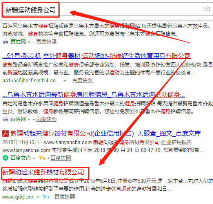Image resolution: width=213 pixels, height=204 pixels.
Task: Open 新疆好生活体育用品有限公司 result title
Action: [96, 56]
